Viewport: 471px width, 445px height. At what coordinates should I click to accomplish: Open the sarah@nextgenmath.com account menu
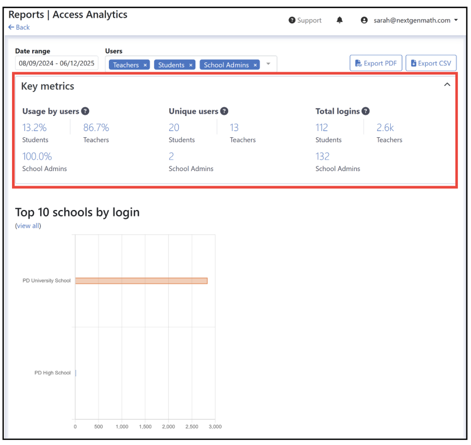[x=416, y=20]
